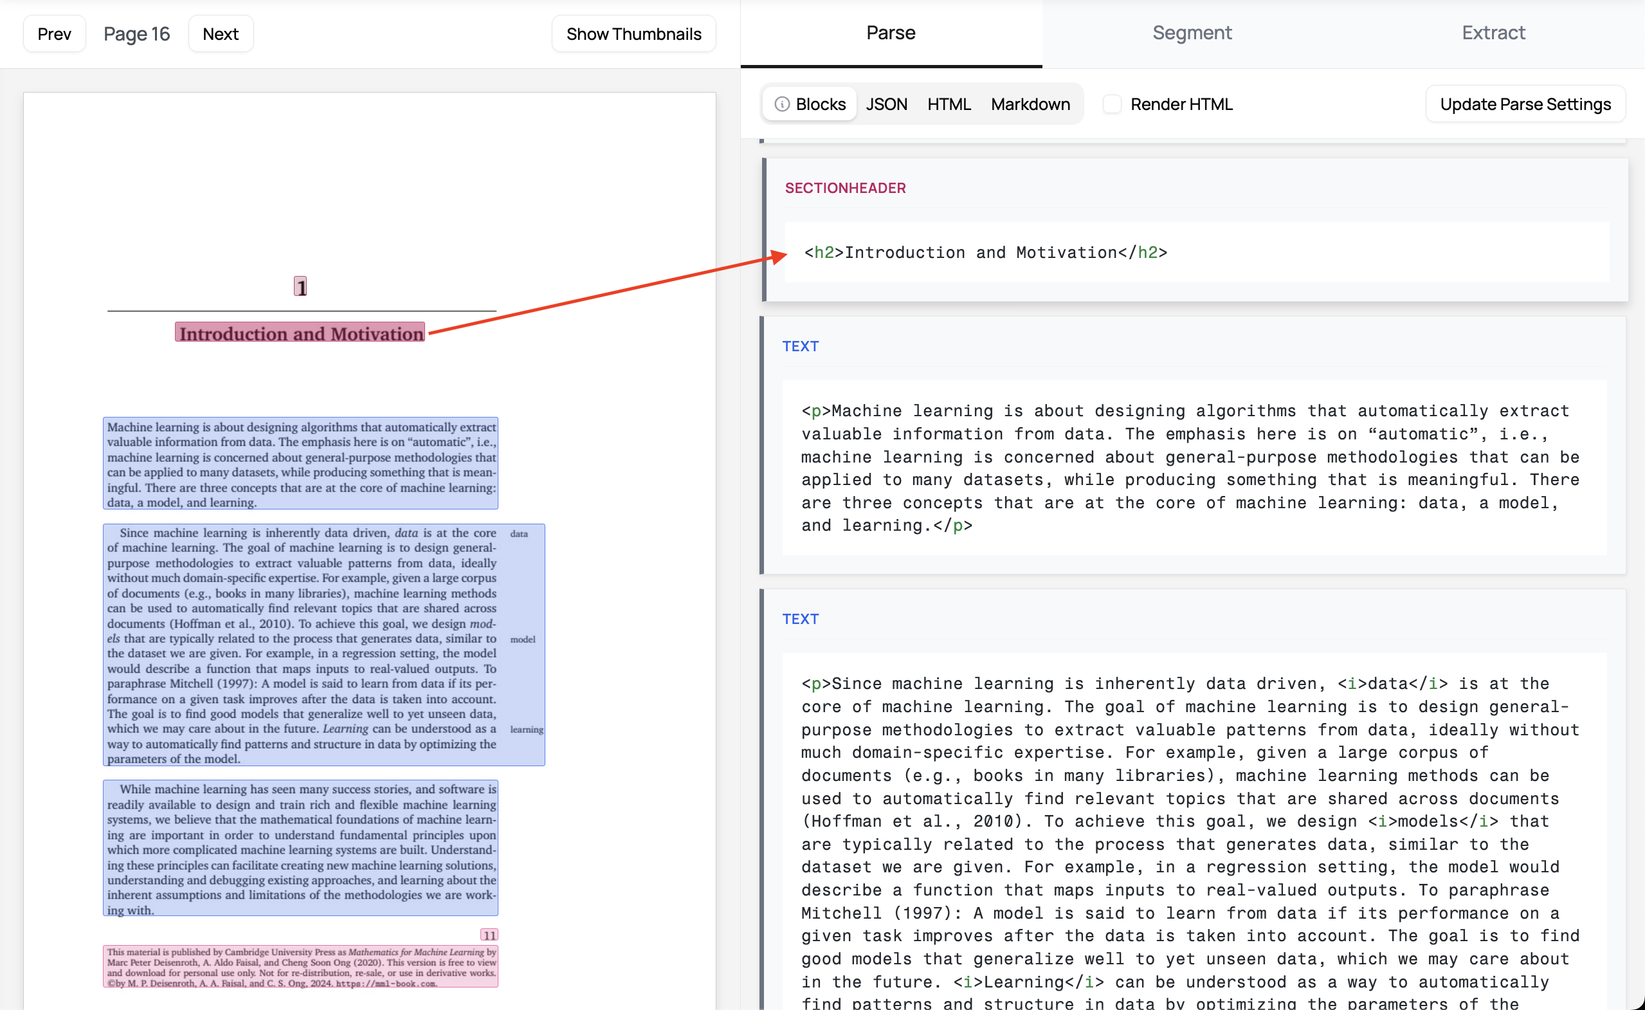Open the Extract tab

(x=1493, y=33)
